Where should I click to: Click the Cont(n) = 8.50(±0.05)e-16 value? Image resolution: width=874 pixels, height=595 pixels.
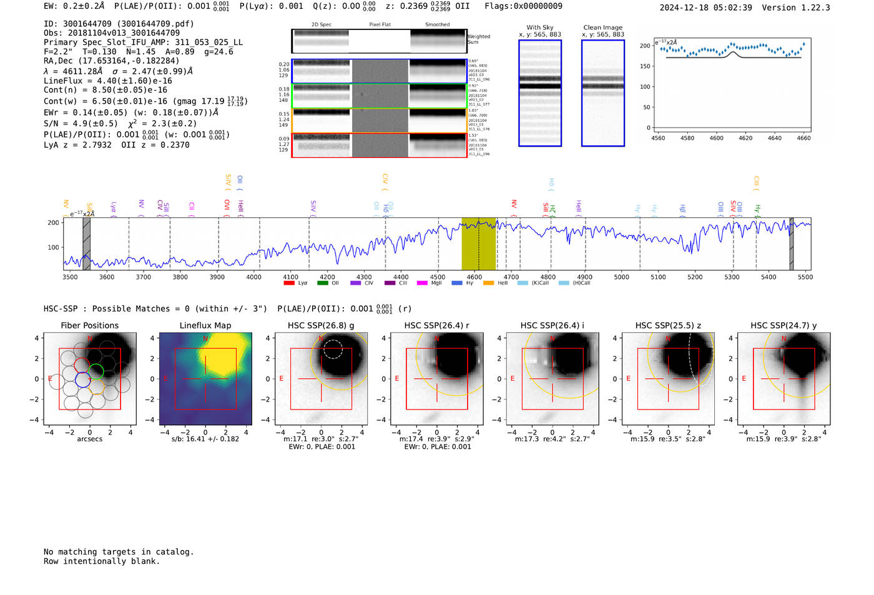click(x=106, y=90)
